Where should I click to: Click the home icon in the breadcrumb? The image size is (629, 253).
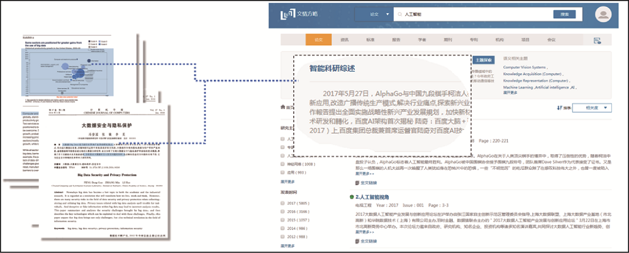point(283,107)
